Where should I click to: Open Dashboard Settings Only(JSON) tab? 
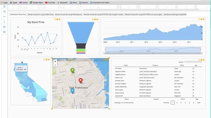[175, 14]
